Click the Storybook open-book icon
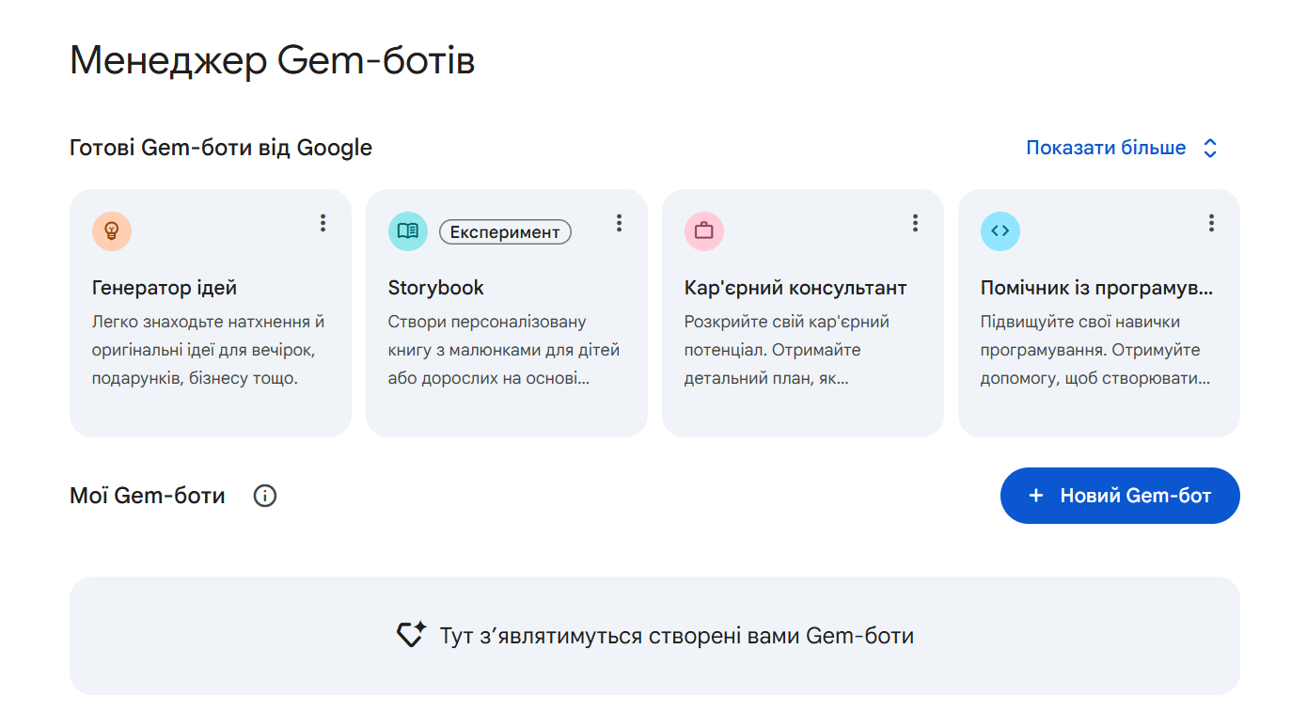This screenshot has width=1307, height=728. point(408,231)
